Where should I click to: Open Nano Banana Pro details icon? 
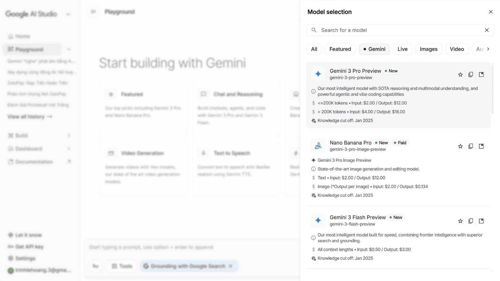[x=481, y=146]
